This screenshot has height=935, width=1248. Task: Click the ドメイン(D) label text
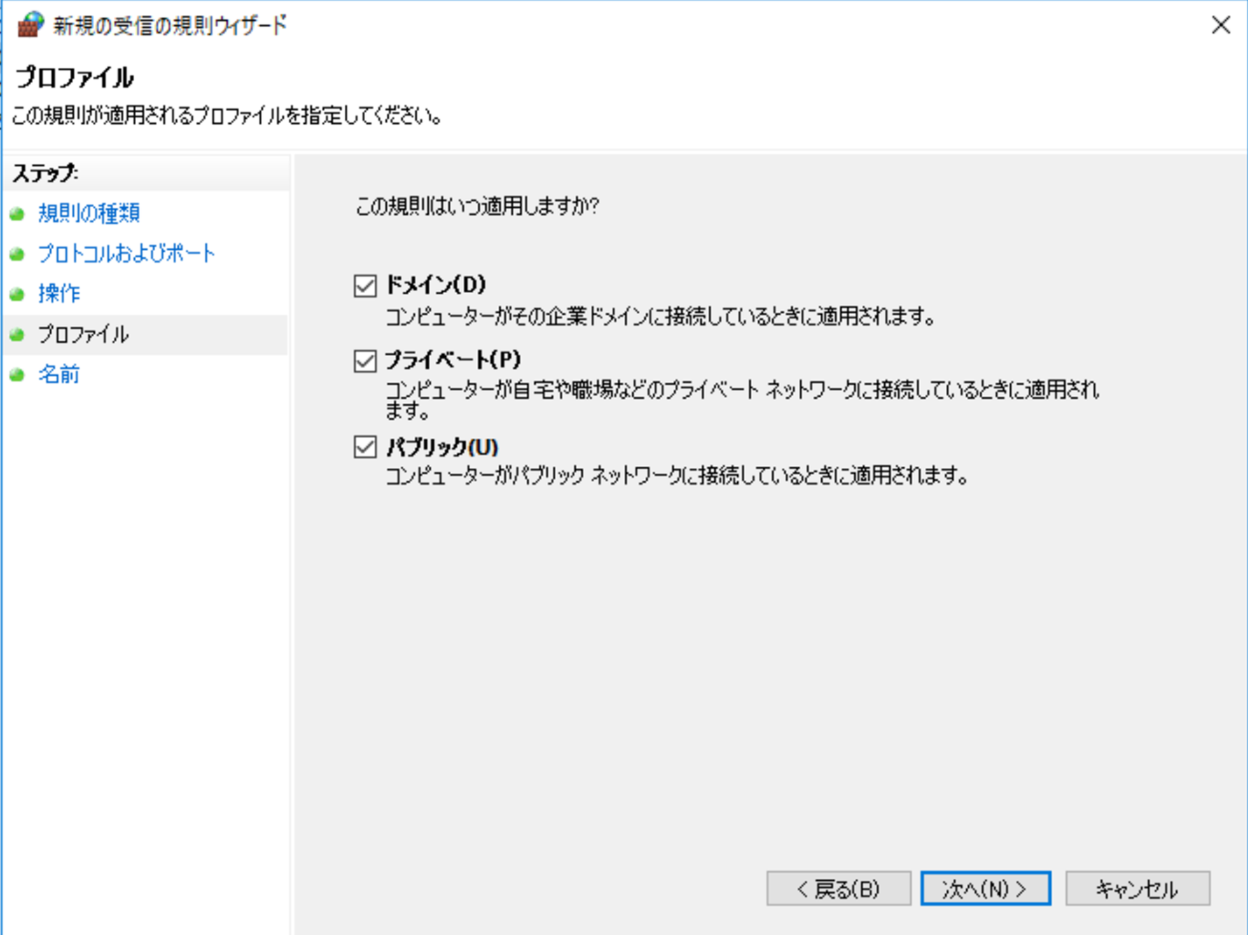tap(435, 286)
